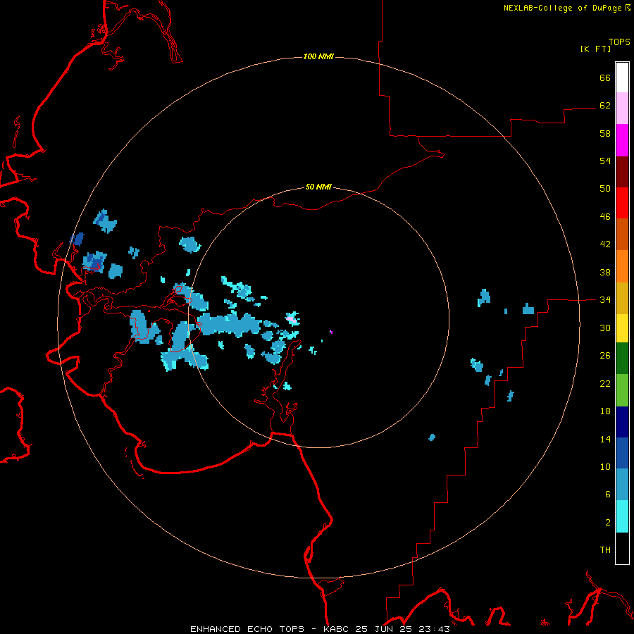The image size is (634, 634).
Task: Click the 66 legend value
Action: coord(605,77)
